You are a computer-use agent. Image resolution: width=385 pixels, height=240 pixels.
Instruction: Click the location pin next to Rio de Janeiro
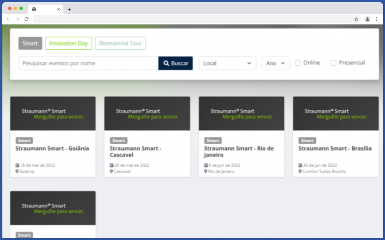(x=206, y=171)
